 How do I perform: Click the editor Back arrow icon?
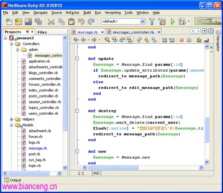[x=83, y=40]
